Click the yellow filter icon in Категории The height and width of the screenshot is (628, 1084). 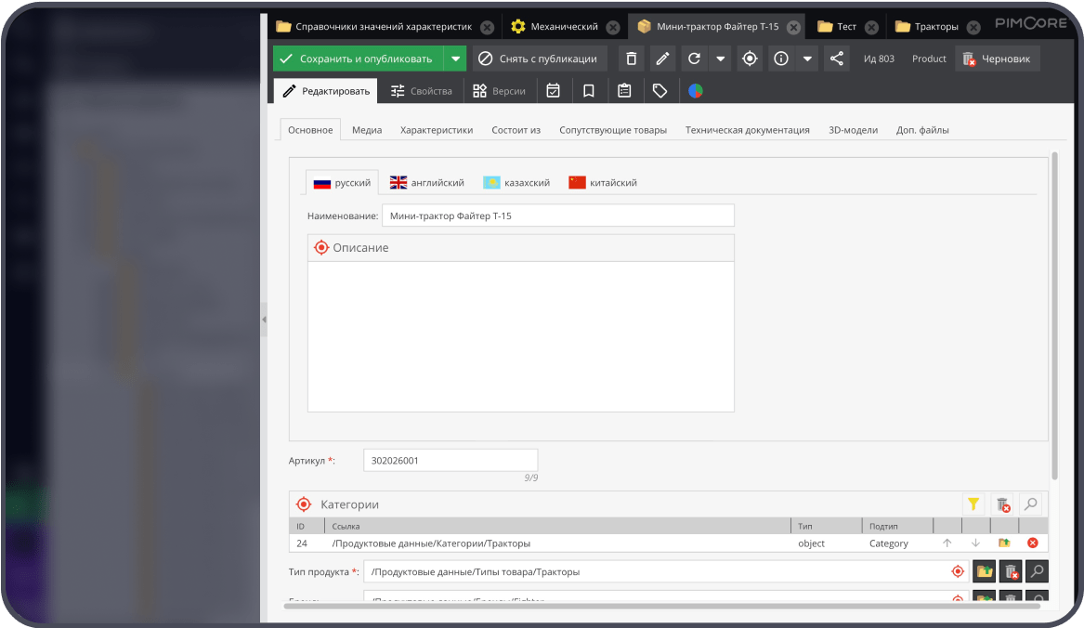tap(973, 504)
